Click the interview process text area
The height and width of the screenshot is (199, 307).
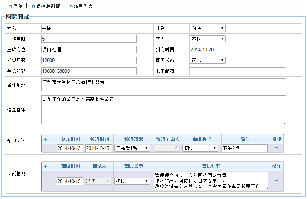click(x=211, y=181)
